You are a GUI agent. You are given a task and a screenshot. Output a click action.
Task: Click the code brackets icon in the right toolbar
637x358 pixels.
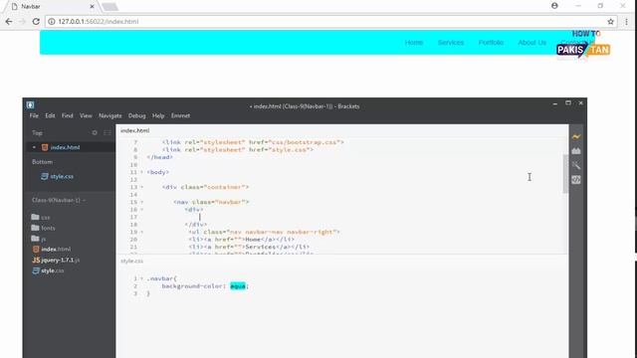coord(576,180)
